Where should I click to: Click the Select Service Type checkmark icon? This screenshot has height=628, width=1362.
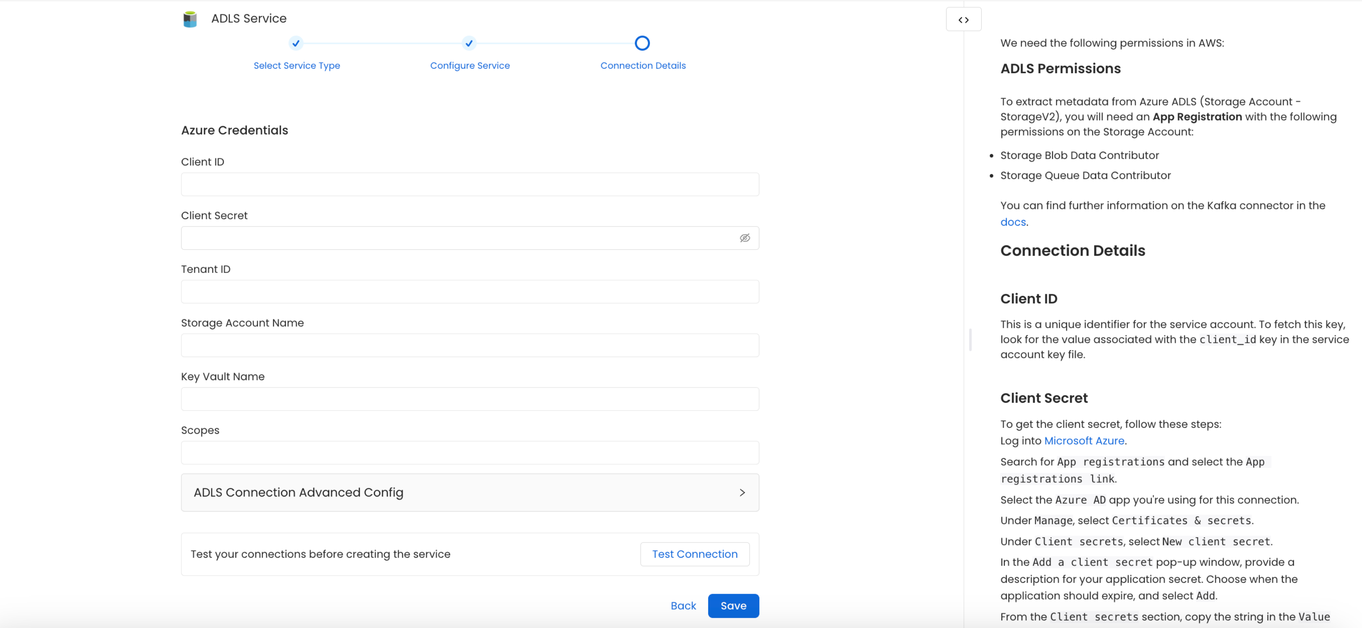point(296,44)
